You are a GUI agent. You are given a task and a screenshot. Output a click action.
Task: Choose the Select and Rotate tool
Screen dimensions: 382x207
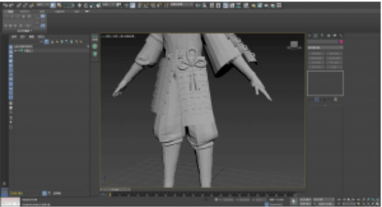pos(86,6)
